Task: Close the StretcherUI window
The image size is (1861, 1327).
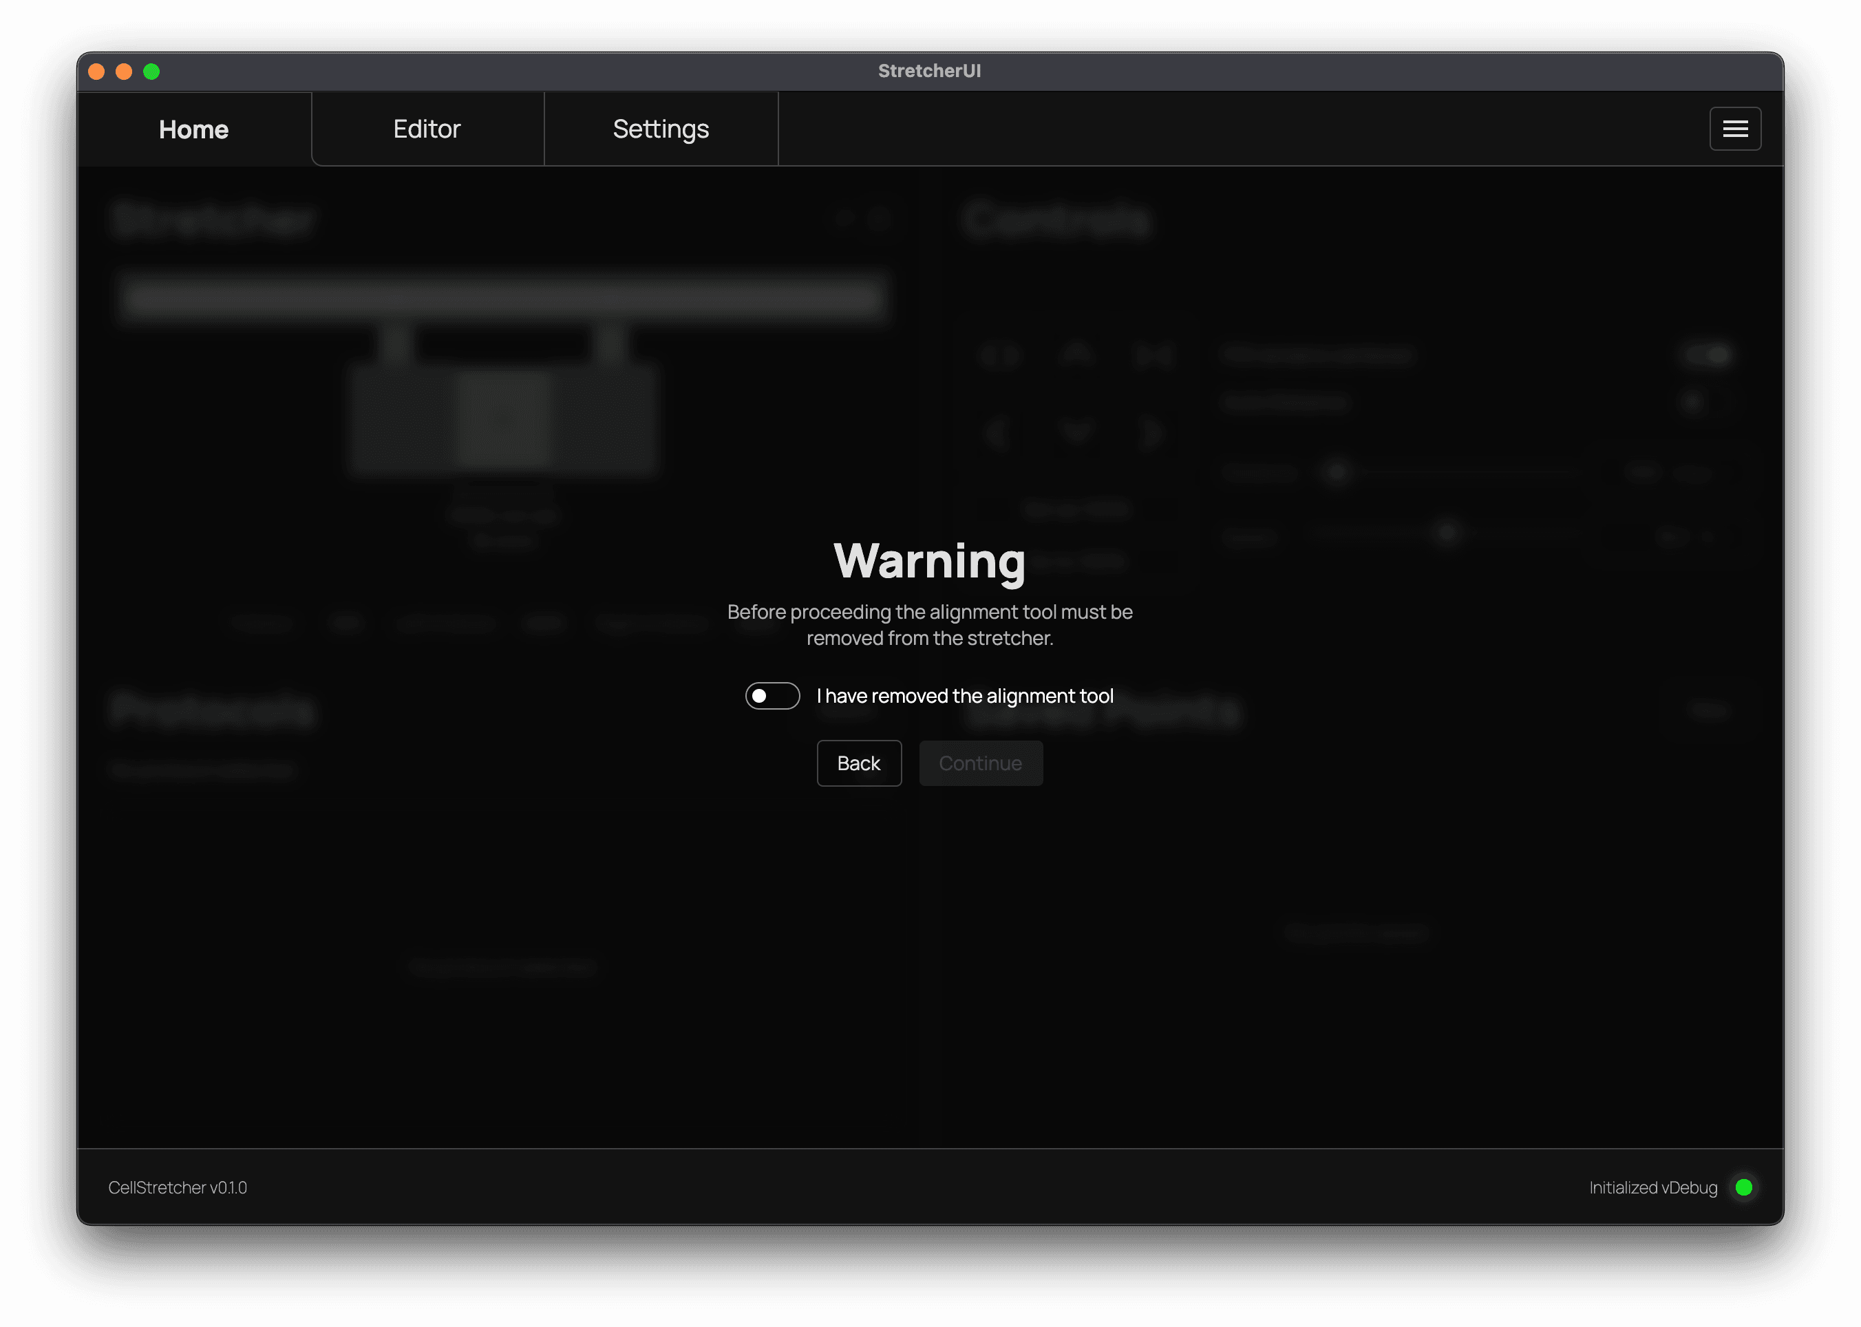Action: [x=96, y=72]
